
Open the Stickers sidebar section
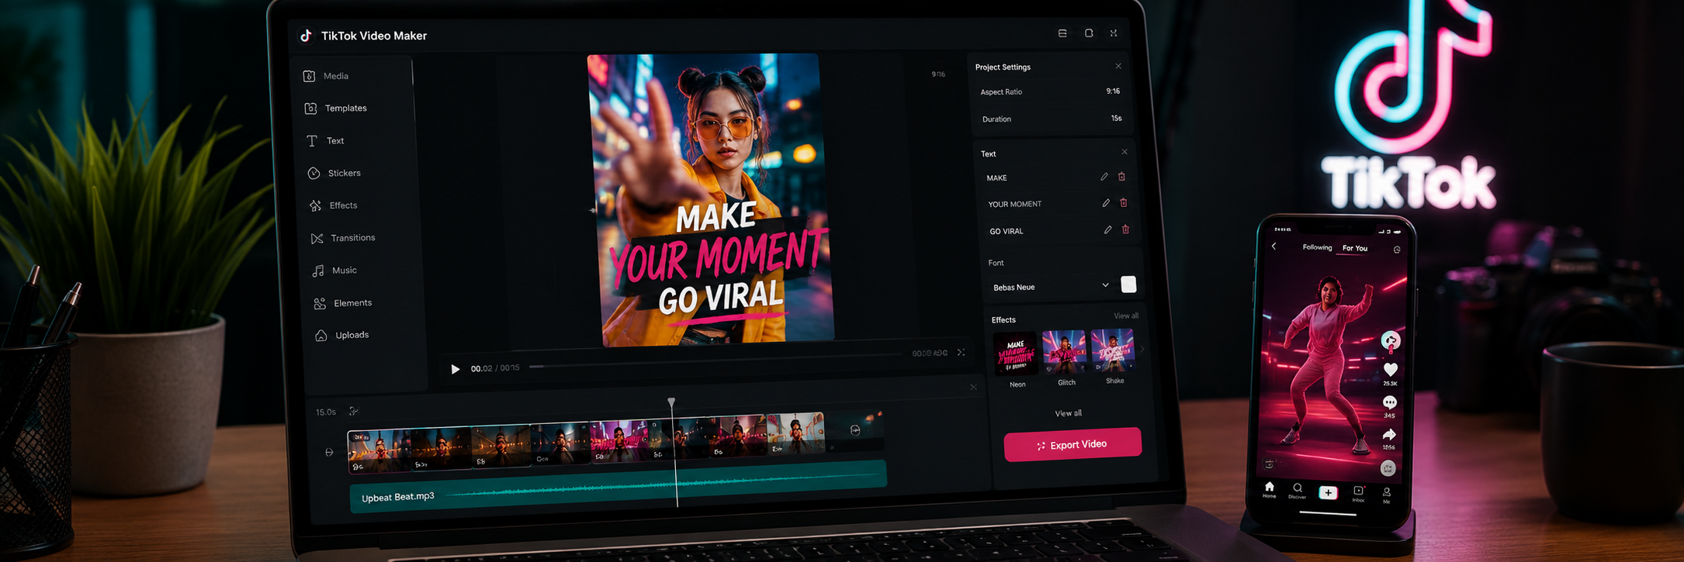tap(334, 173)
